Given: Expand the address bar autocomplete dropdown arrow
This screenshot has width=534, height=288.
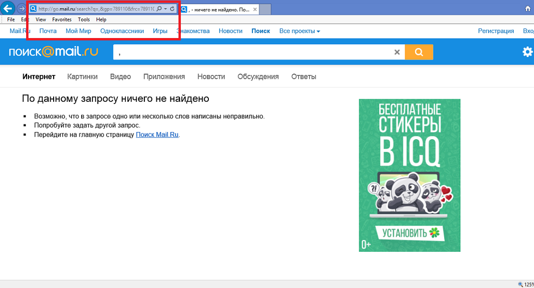Looking at the screenshot, I should coord(165,9).
